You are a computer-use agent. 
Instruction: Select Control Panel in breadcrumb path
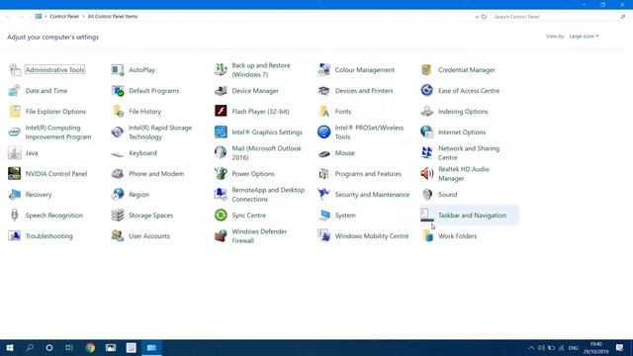point(64,17)
